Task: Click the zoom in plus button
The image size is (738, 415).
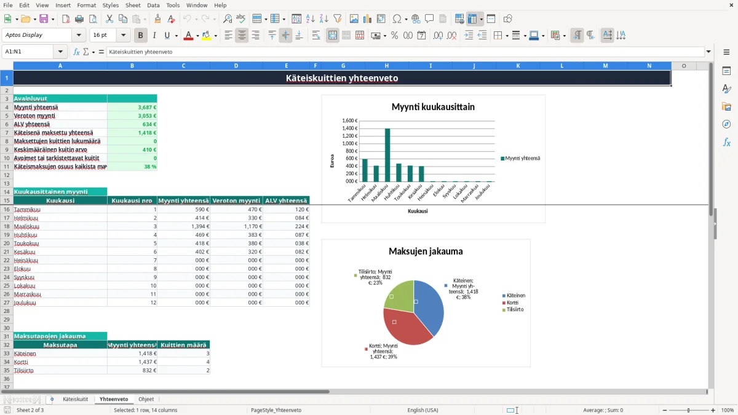Action: tap(713, 410)
